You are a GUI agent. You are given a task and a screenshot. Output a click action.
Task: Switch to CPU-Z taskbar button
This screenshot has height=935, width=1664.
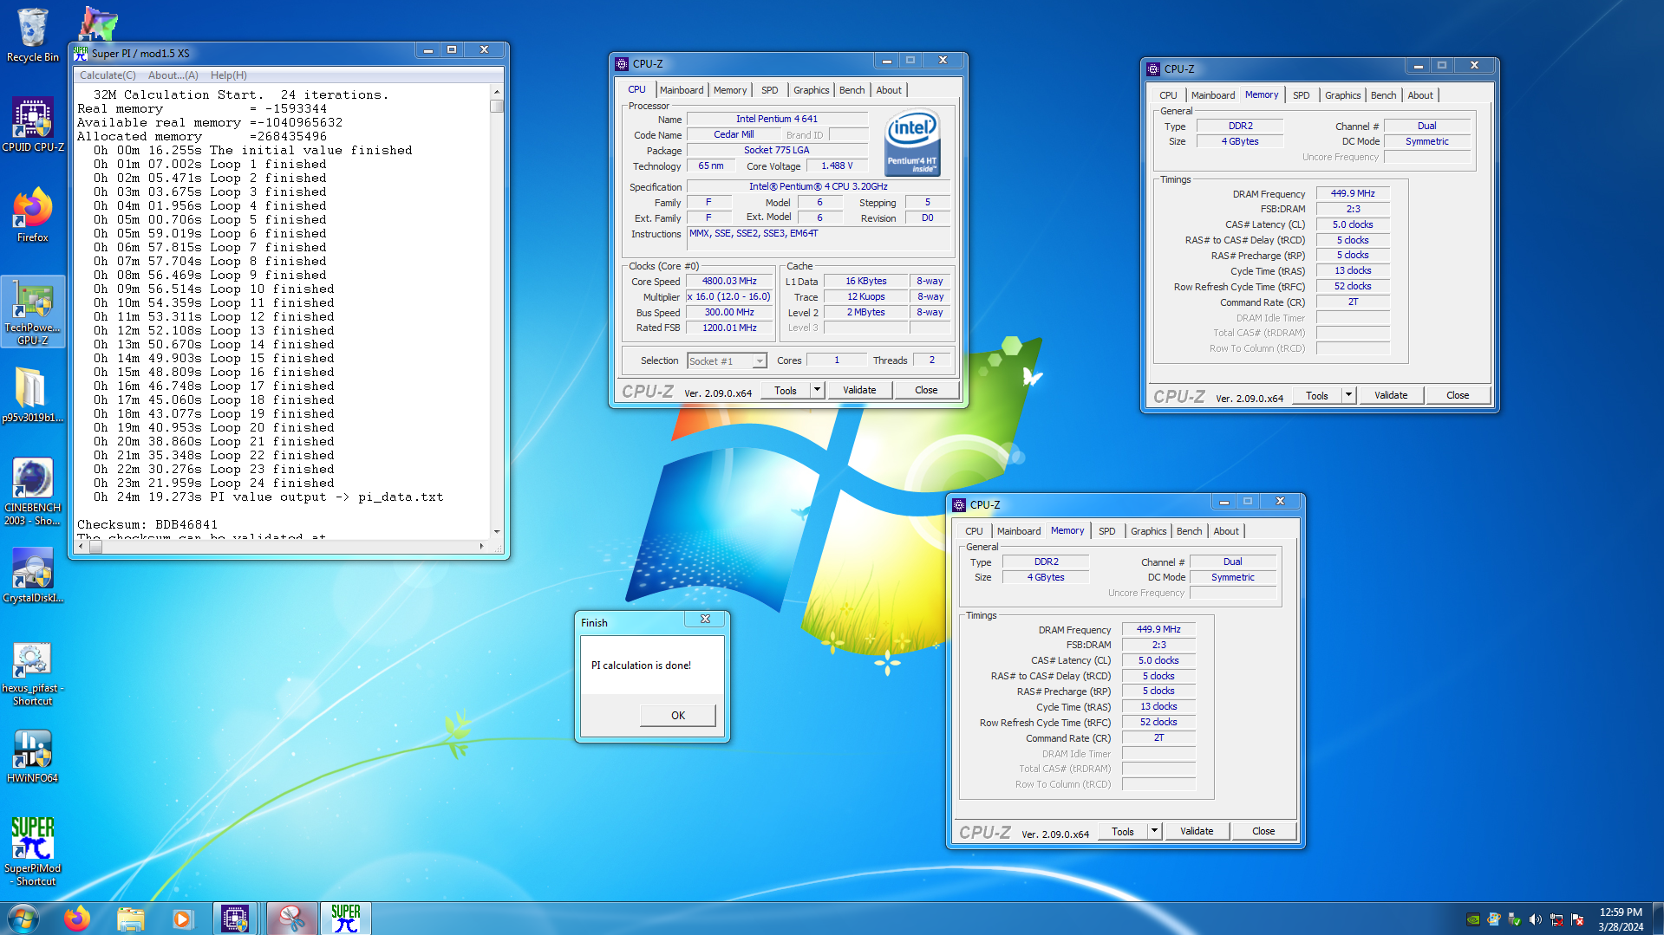pos(235,919)
